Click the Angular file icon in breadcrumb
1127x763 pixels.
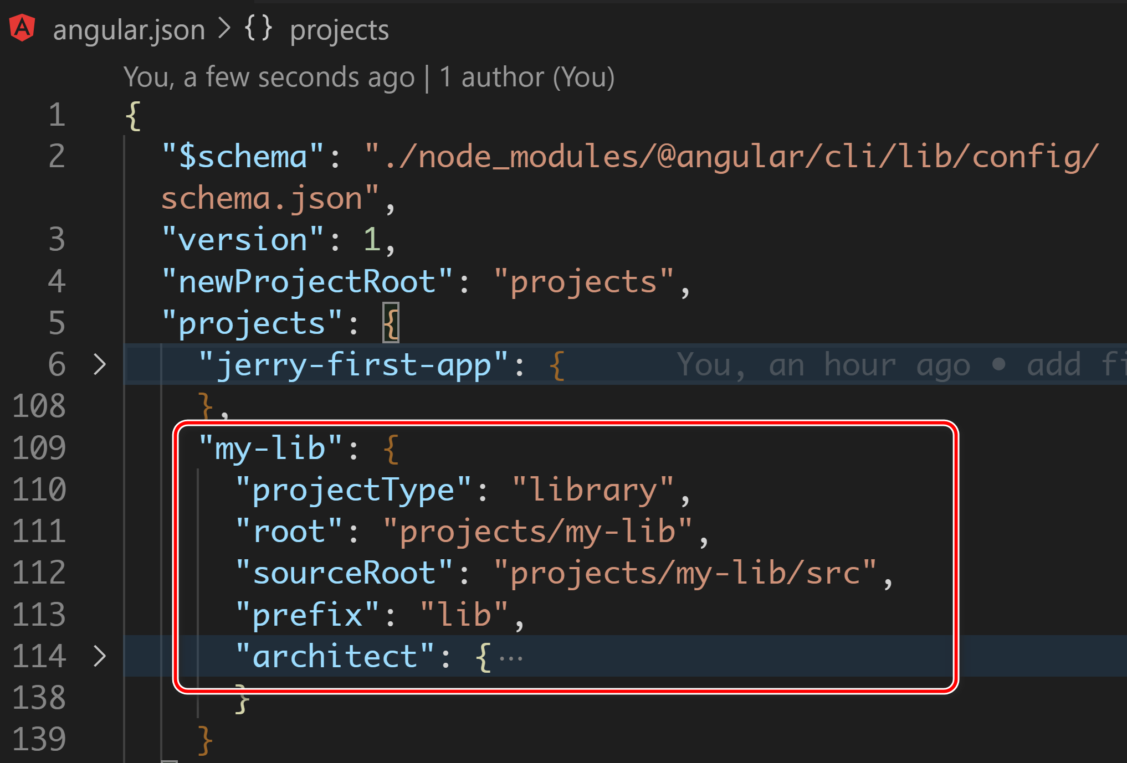click(x=22, y=29)
